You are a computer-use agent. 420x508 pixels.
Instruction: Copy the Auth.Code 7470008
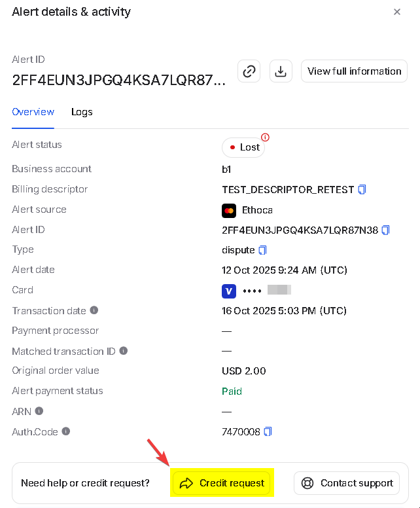pyautogui.click(x=268, y=432)
